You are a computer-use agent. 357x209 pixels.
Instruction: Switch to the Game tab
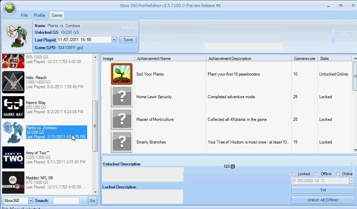tap(57, 15)
